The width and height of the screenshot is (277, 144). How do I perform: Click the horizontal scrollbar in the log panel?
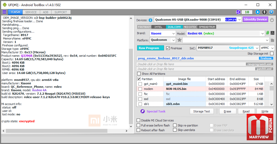point(57,131)
